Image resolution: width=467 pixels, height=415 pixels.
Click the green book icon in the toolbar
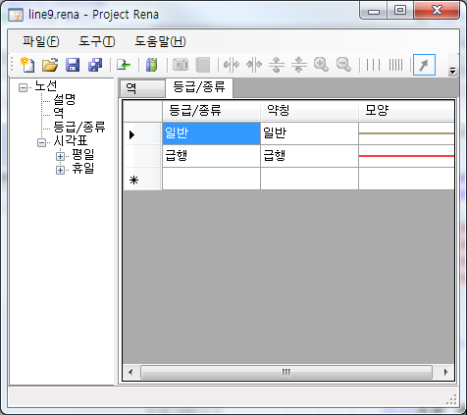click(x=152, y=65)
